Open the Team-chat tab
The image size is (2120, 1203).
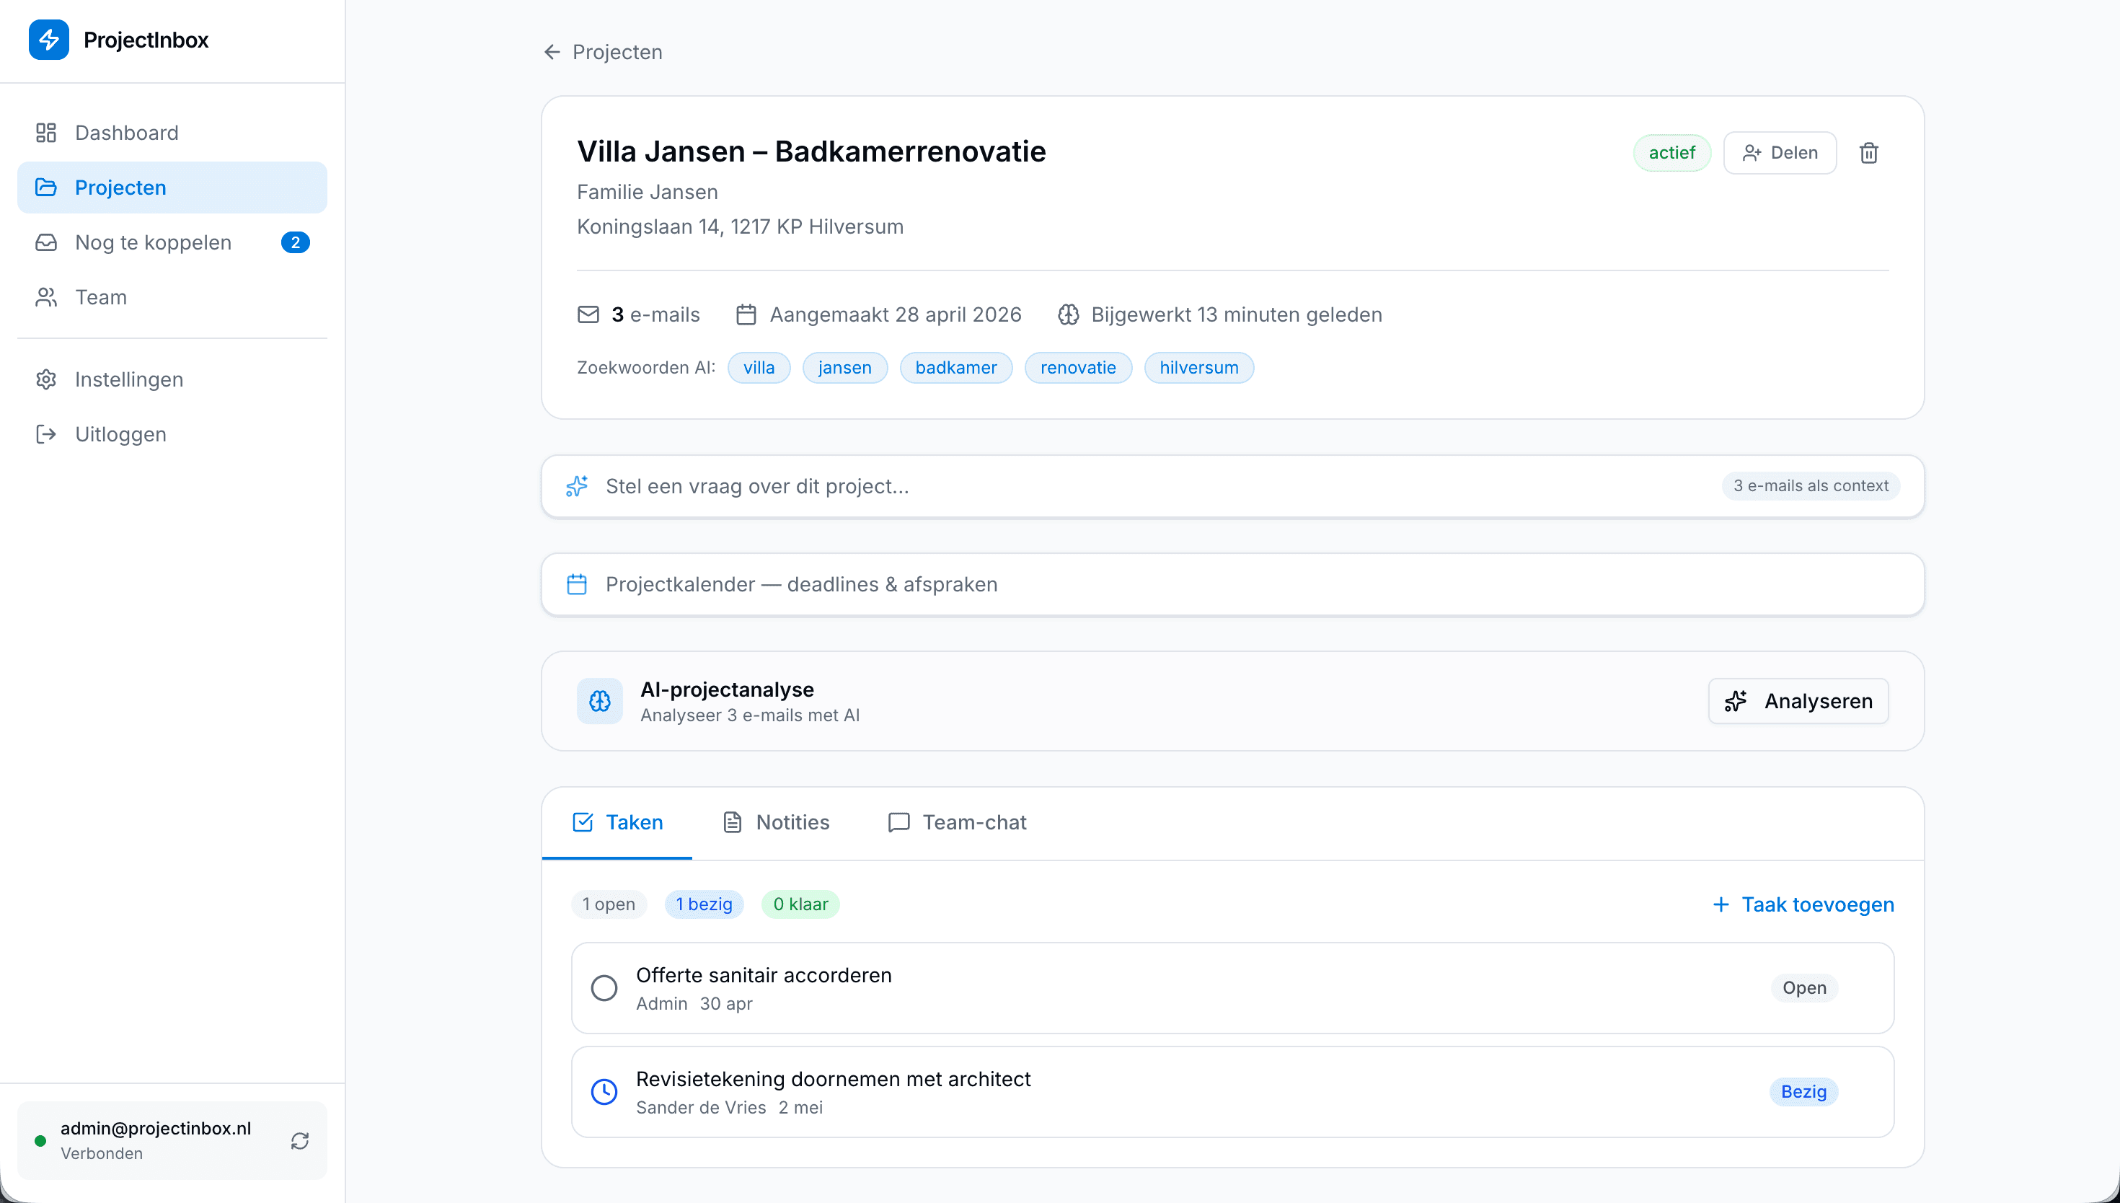point(973,822)
